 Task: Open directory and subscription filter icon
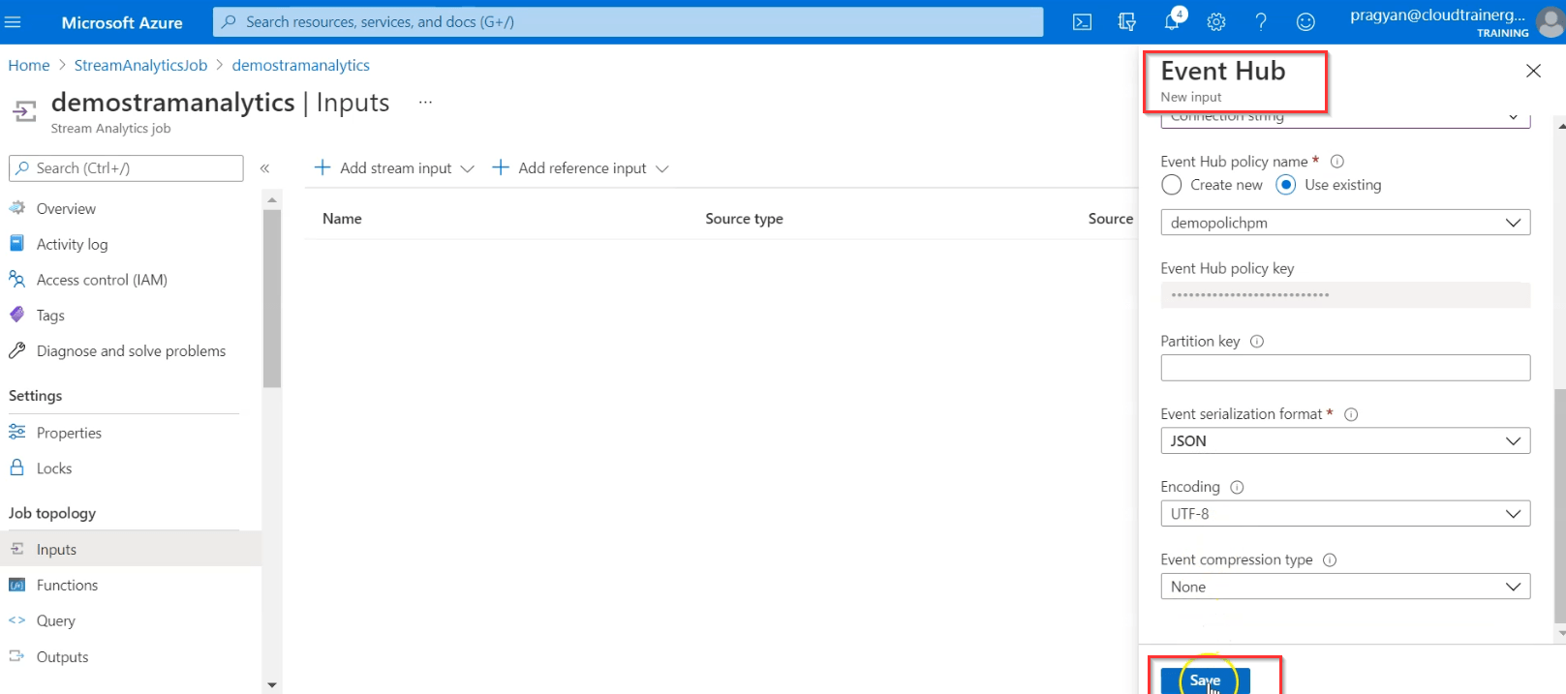tap(1126, 22)
